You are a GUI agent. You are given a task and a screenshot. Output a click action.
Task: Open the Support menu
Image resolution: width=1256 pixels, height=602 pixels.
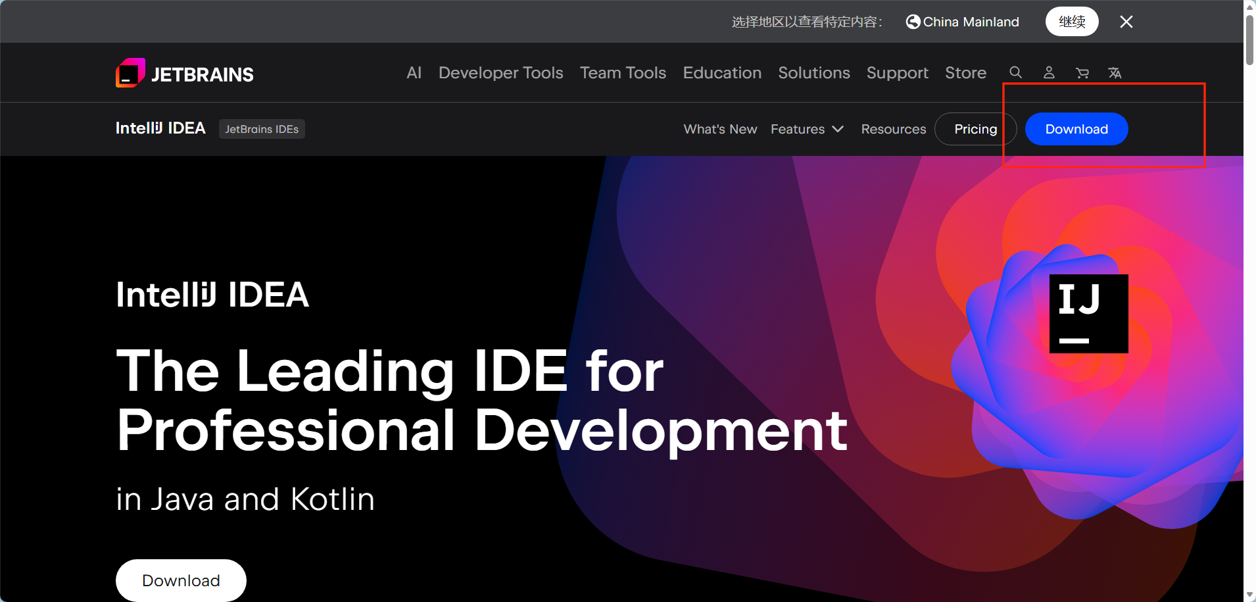pyautogui.click(x=897, y=73)
